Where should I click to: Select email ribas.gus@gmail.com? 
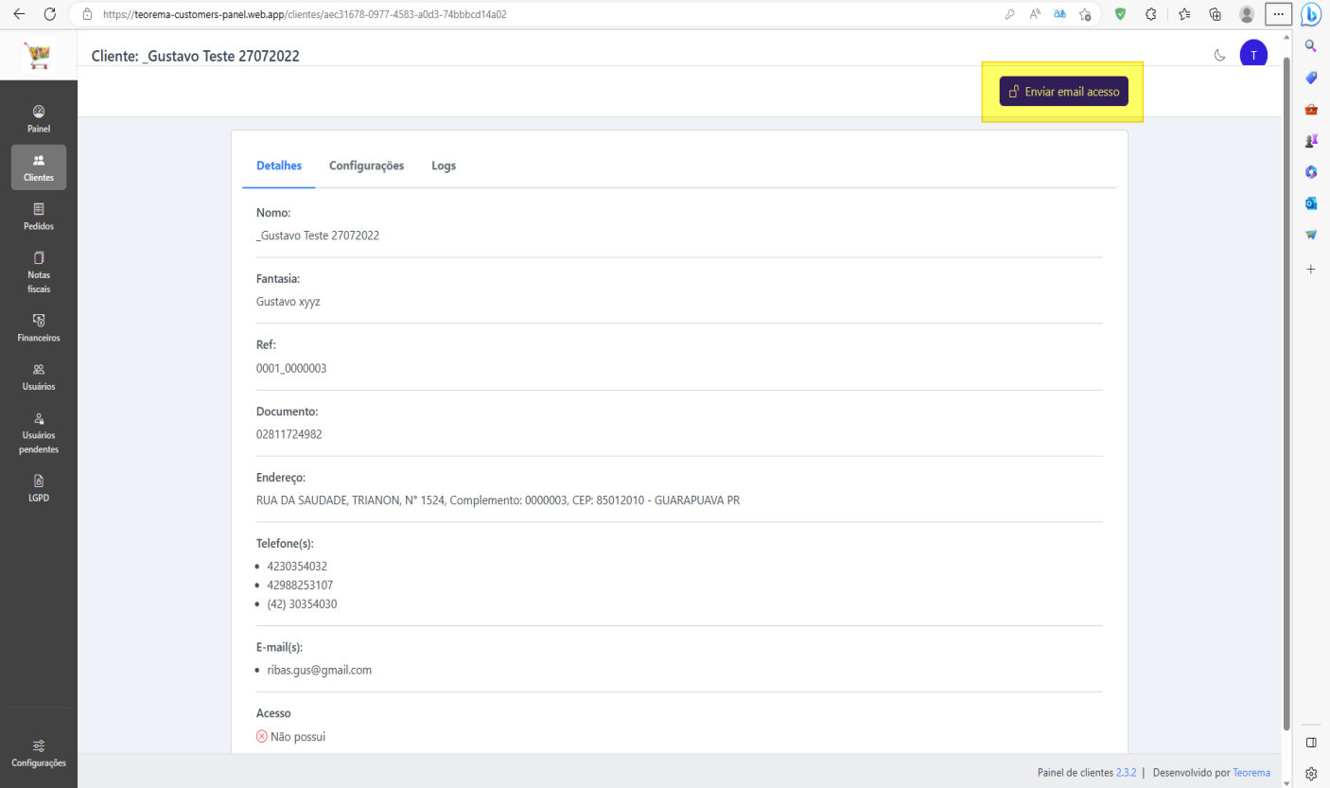click(320, 670)
